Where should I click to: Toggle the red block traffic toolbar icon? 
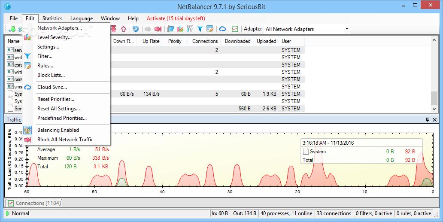(x=158, y=29)
